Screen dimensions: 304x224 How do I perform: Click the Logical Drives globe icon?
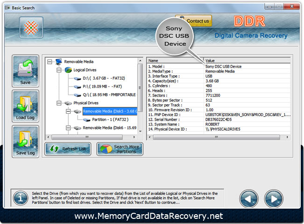coord(68,70)
